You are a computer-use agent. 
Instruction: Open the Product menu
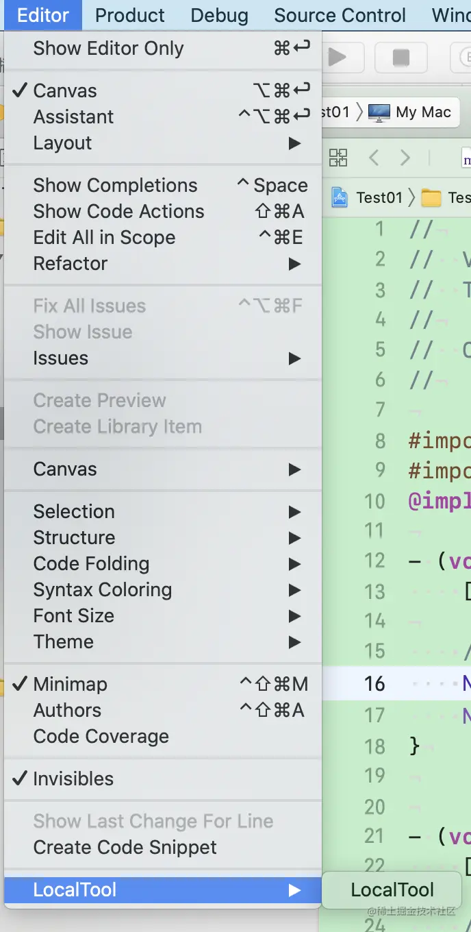click(129, 15)
